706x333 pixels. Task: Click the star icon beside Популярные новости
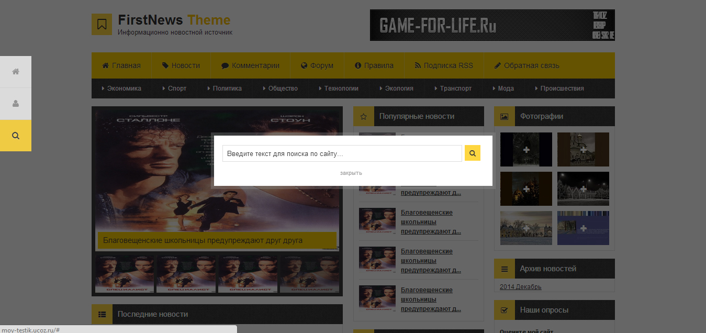364,116
